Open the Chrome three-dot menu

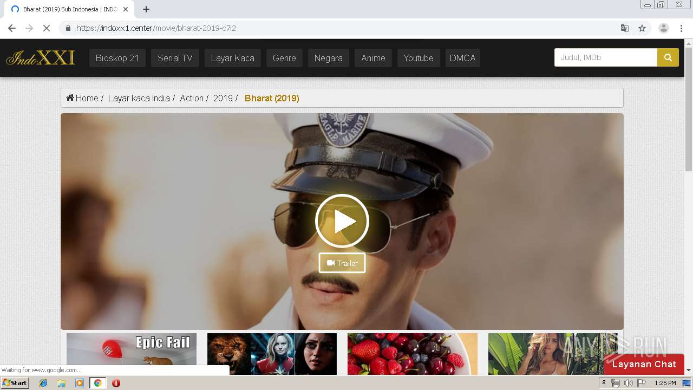[681, 28]
